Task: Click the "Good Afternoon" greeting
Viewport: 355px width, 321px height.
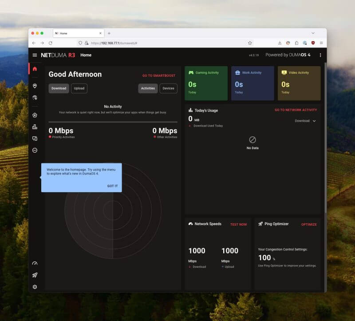Action: pos(75,74)
